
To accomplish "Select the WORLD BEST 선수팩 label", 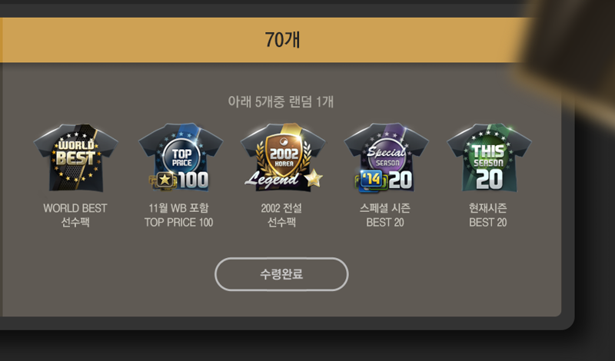I will [x=75, y=215].
